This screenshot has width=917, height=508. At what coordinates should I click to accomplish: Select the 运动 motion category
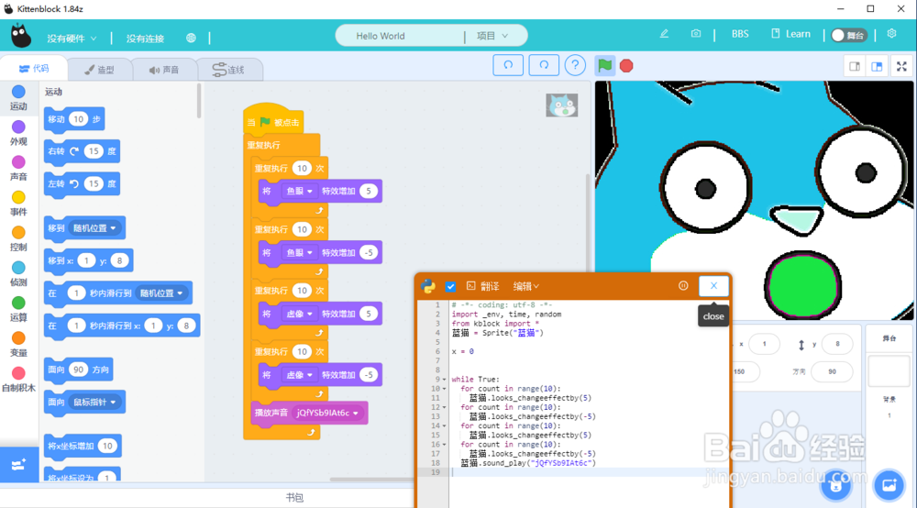(18, 97)
